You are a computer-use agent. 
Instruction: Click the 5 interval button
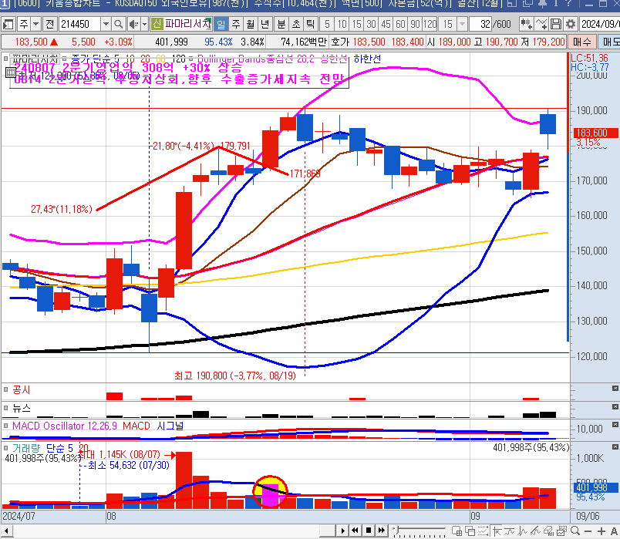coord(327,24)
